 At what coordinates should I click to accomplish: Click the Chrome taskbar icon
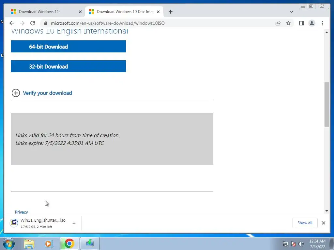tap(69, 243)
